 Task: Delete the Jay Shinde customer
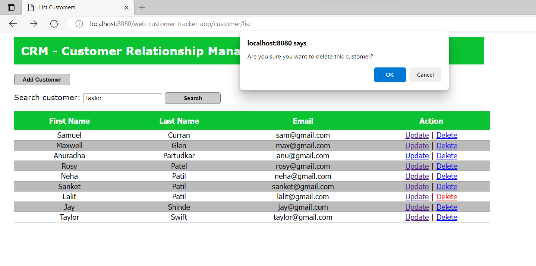447,207
